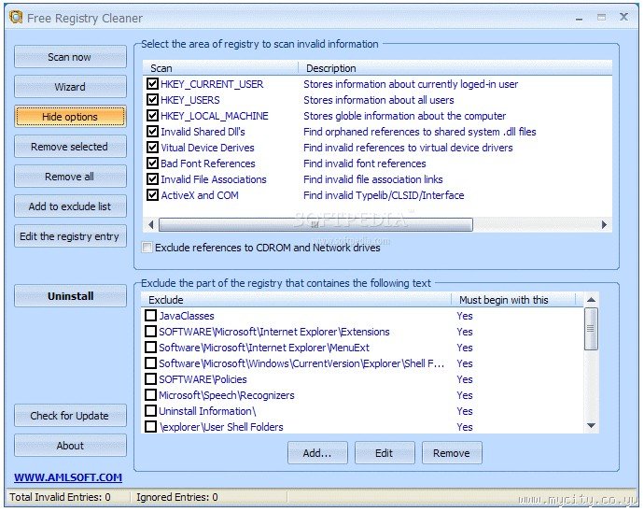Toggle Vitual Device Derives checkbox
Viewport: 644px width, 512px height.
coord(152,148)
